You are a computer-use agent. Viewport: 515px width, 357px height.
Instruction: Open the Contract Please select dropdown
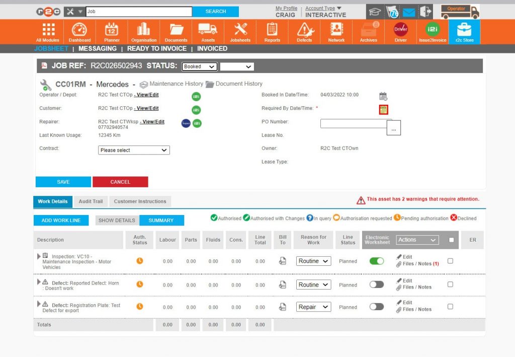coord(134,150)
